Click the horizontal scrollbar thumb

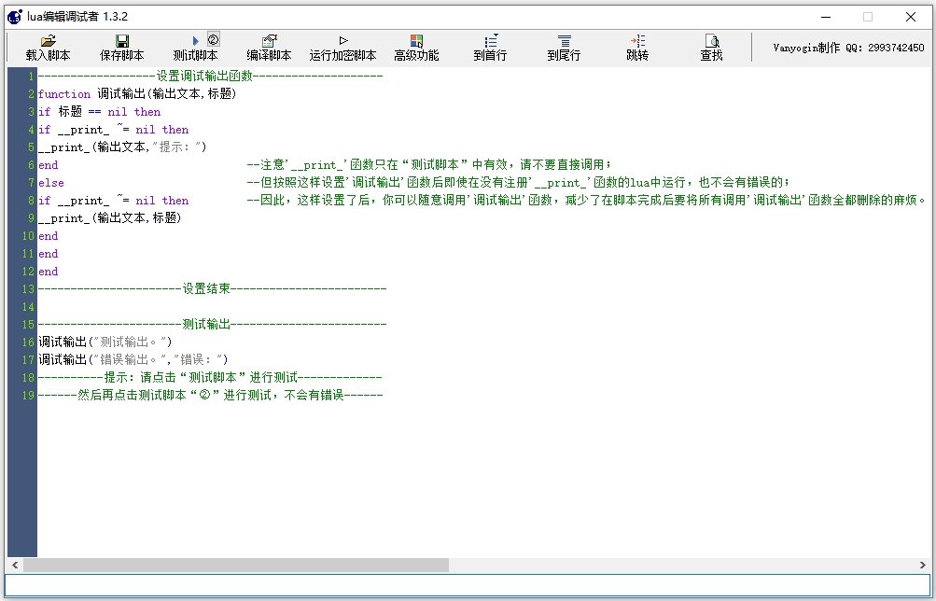[235, 566]
